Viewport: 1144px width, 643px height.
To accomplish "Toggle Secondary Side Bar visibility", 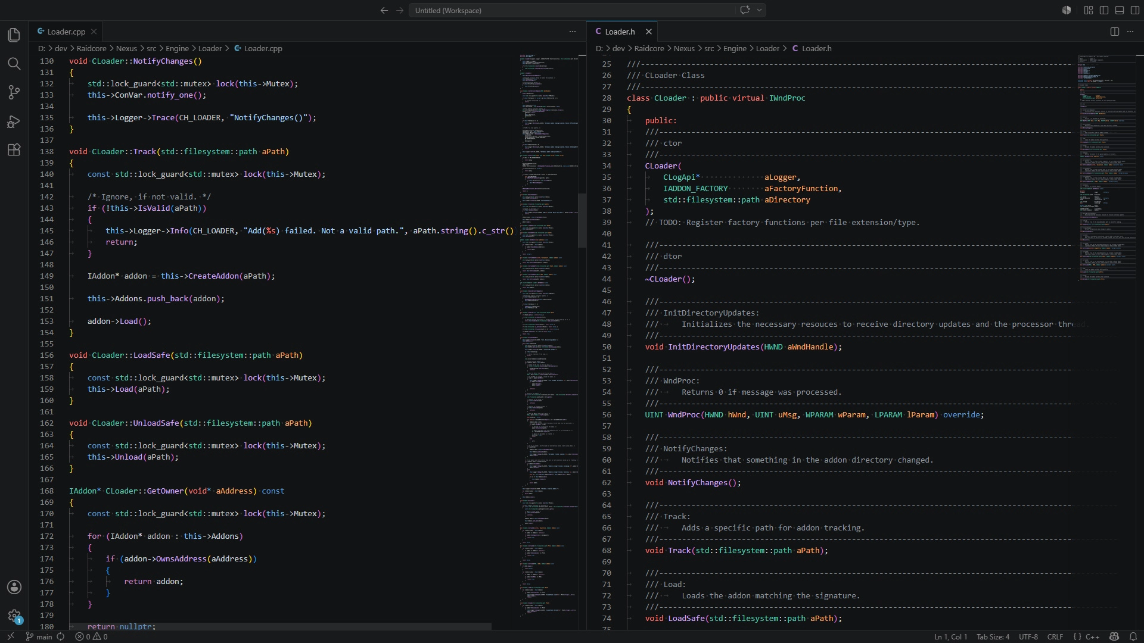I will pos(1135,10).
